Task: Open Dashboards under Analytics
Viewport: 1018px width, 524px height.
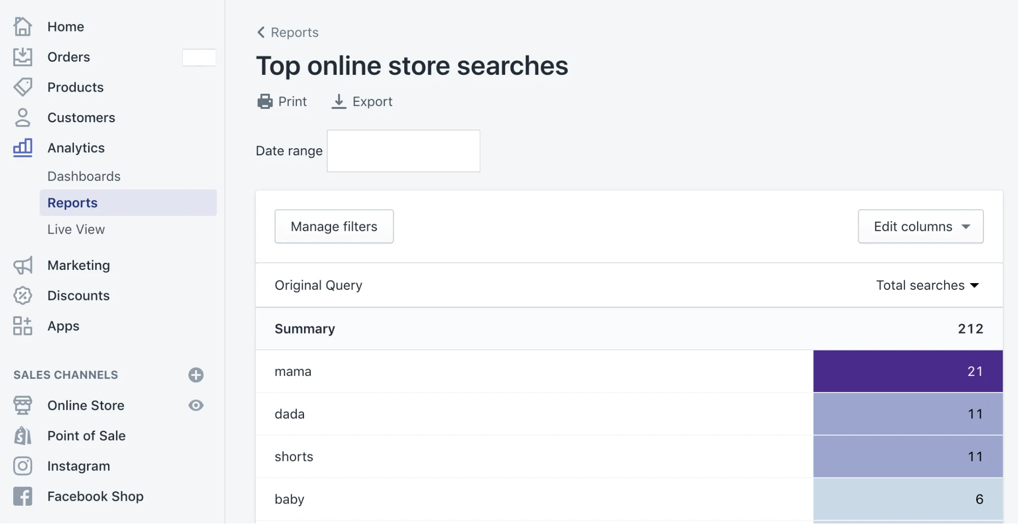Action: point(84,176)
